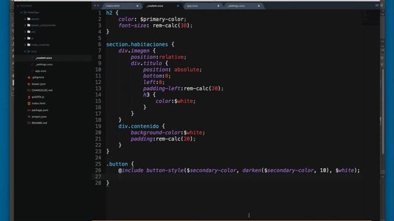
Task: Click the open scss folder icon
Action: click(x=29, y=52)
